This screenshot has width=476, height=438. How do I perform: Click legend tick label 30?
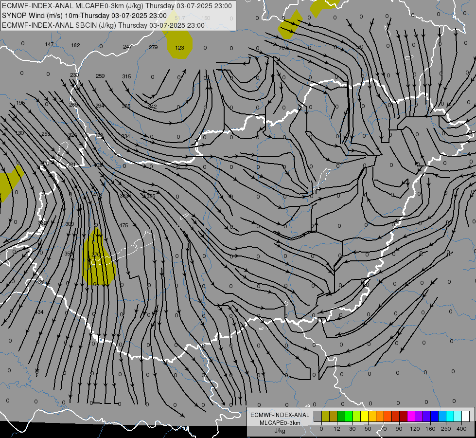pyautogui.click(x=352, y=429)
